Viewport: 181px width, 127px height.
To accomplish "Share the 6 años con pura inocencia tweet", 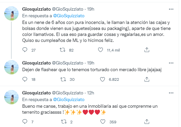I will click(147, 50).
